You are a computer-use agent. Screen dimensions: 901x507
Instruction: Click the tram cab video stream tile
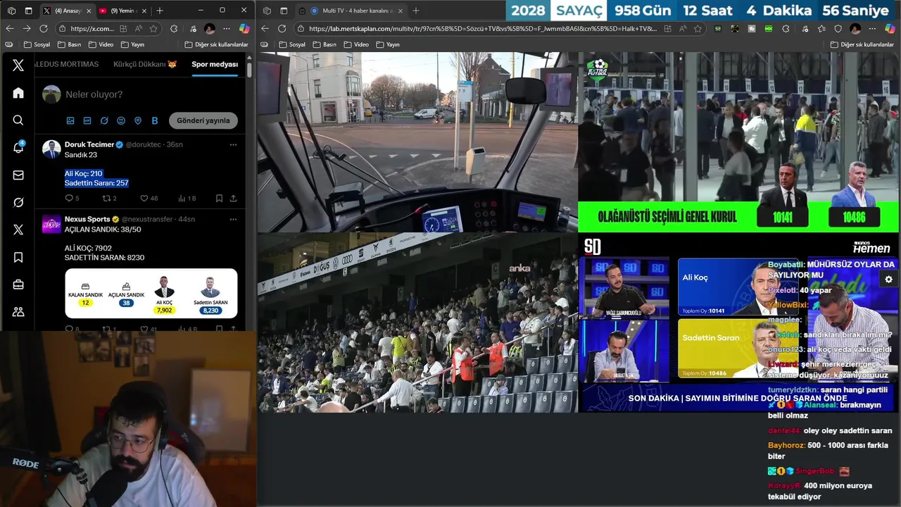point(417,142)
